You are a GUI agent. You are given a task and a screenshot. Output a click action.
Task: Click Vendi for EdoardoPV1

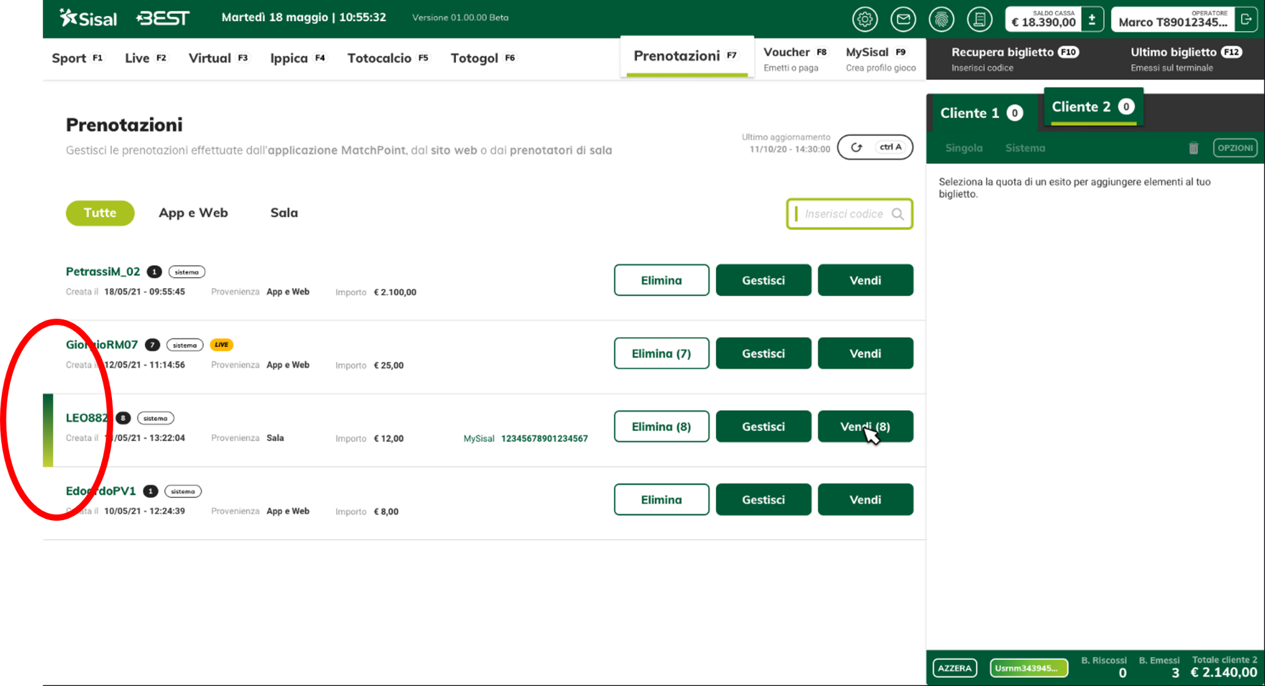[865, 500]
